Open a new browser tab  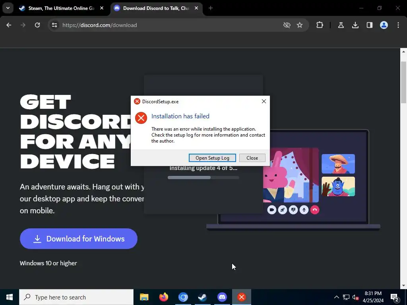[211, 8]
